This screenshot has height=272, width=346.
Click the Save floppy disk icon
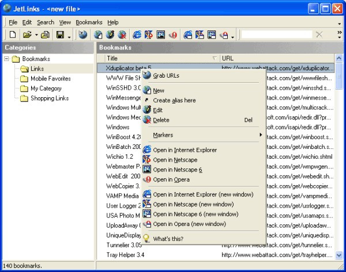click(x=60, y=35)
